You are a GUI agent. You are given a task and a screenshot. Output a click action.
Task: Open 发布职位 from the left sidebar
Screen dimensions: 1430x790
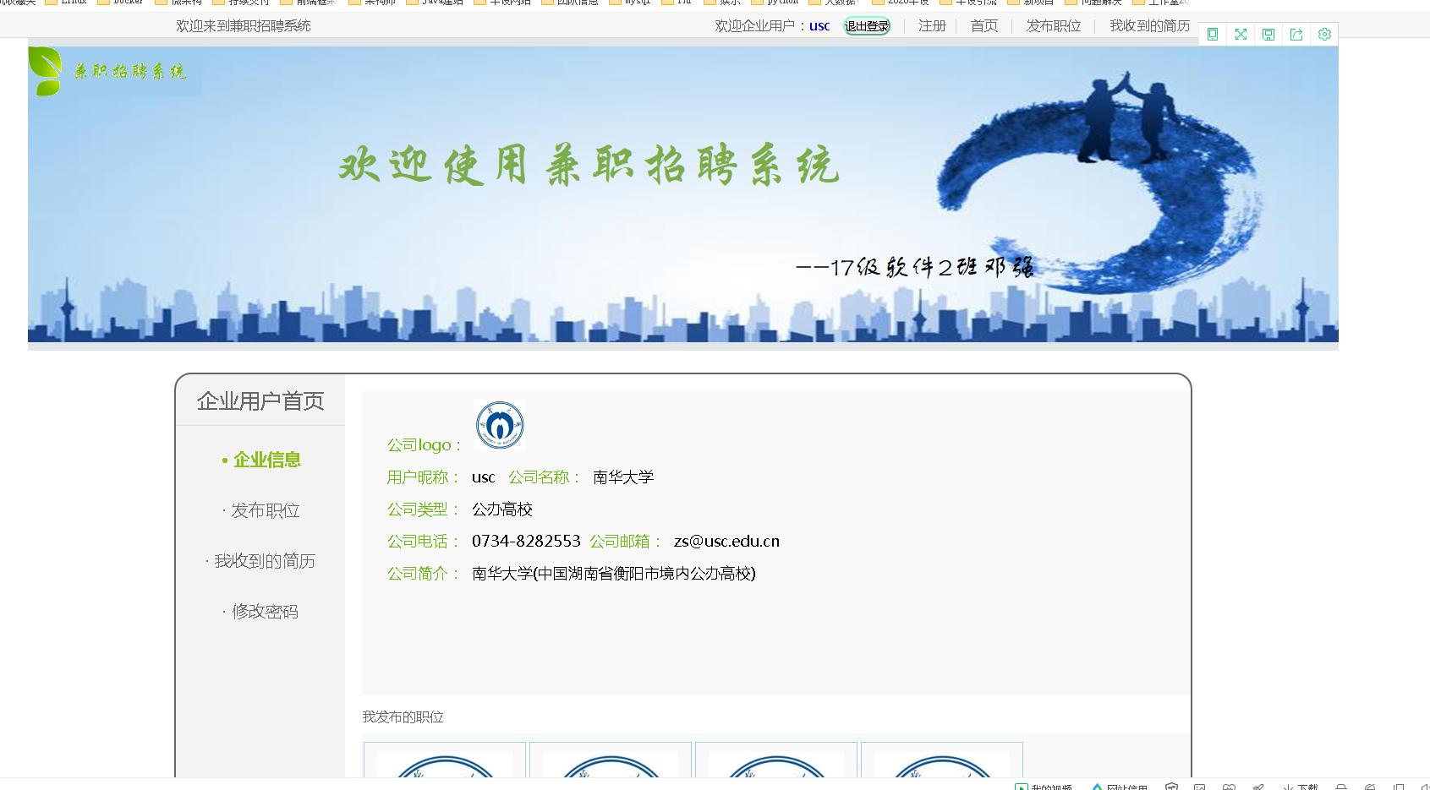266,510
